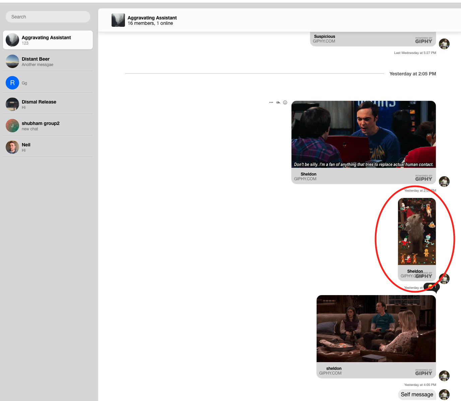Click the 123 preview under Aggravating Assistant
Screen dimensions: 461x401
(25, 43)
